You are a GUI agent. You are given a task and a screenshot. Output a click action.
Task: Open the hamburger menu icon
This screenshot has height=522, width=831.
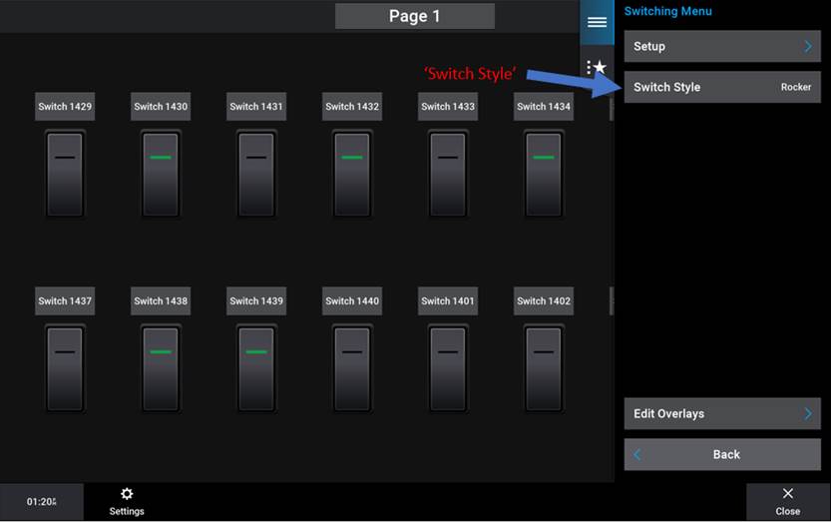597,22
